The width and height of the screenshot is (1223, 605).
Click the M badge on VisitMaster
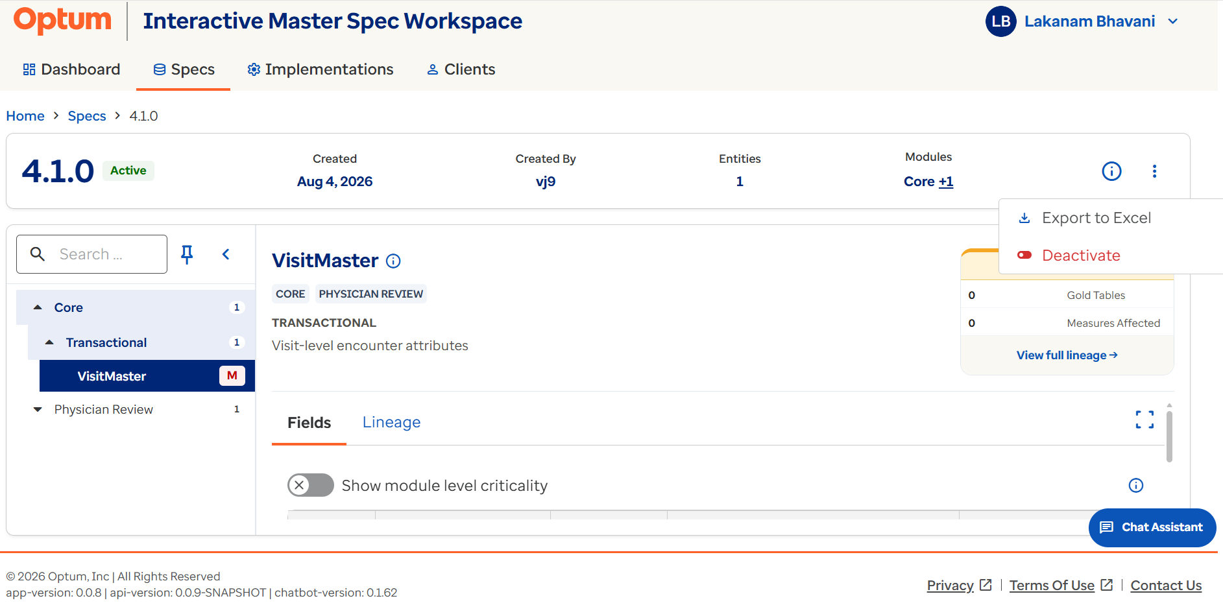coord(232,375)
